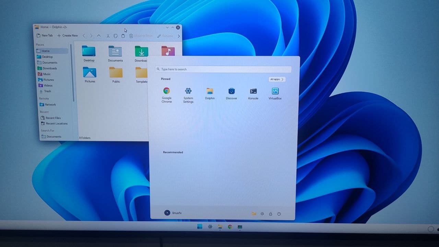
Task: Click the Paste icon in Dolphin toolbar
Action: coord(123,36)
